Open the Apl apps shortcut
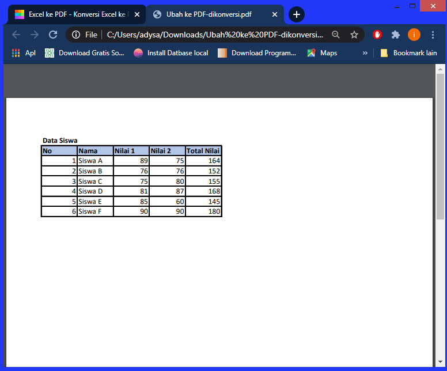 [x=24, y=53]
